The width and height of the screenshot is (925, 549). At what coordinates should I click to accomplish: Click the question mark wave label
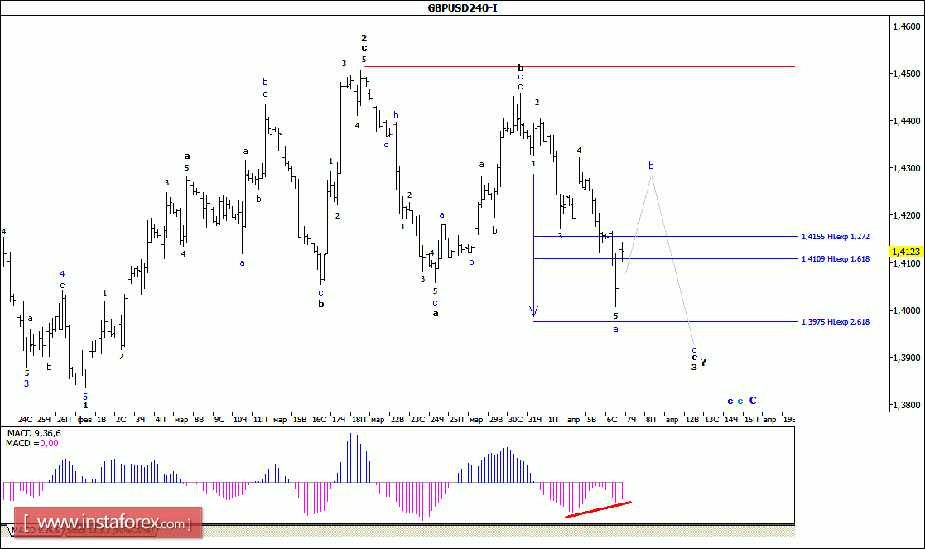pyautogui.click(x=703, y=362)
